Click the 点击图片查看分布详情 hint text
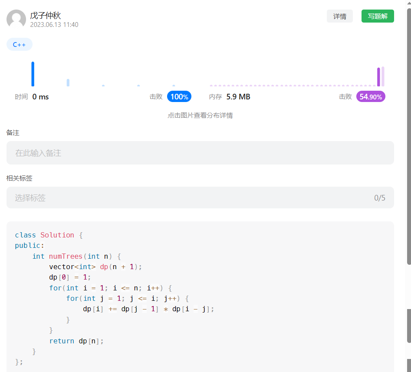 (x=200, y=115)
